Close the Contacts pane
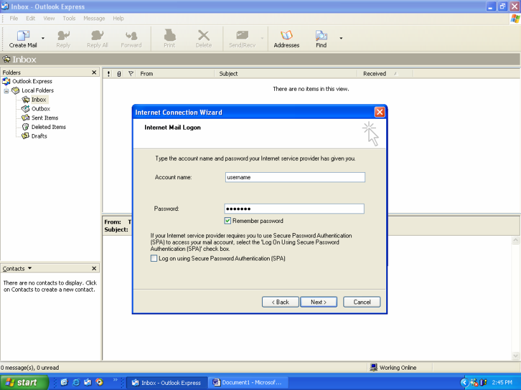Screen dimensions: 521x390 coord(94,268)
